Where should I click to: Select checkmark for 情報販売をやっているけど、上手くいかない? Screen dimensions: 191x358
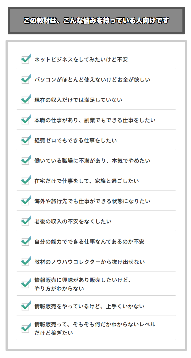(26, 305)
